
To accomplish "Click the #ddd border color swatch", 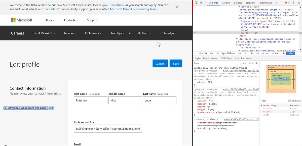I will (x=232, y=112).
